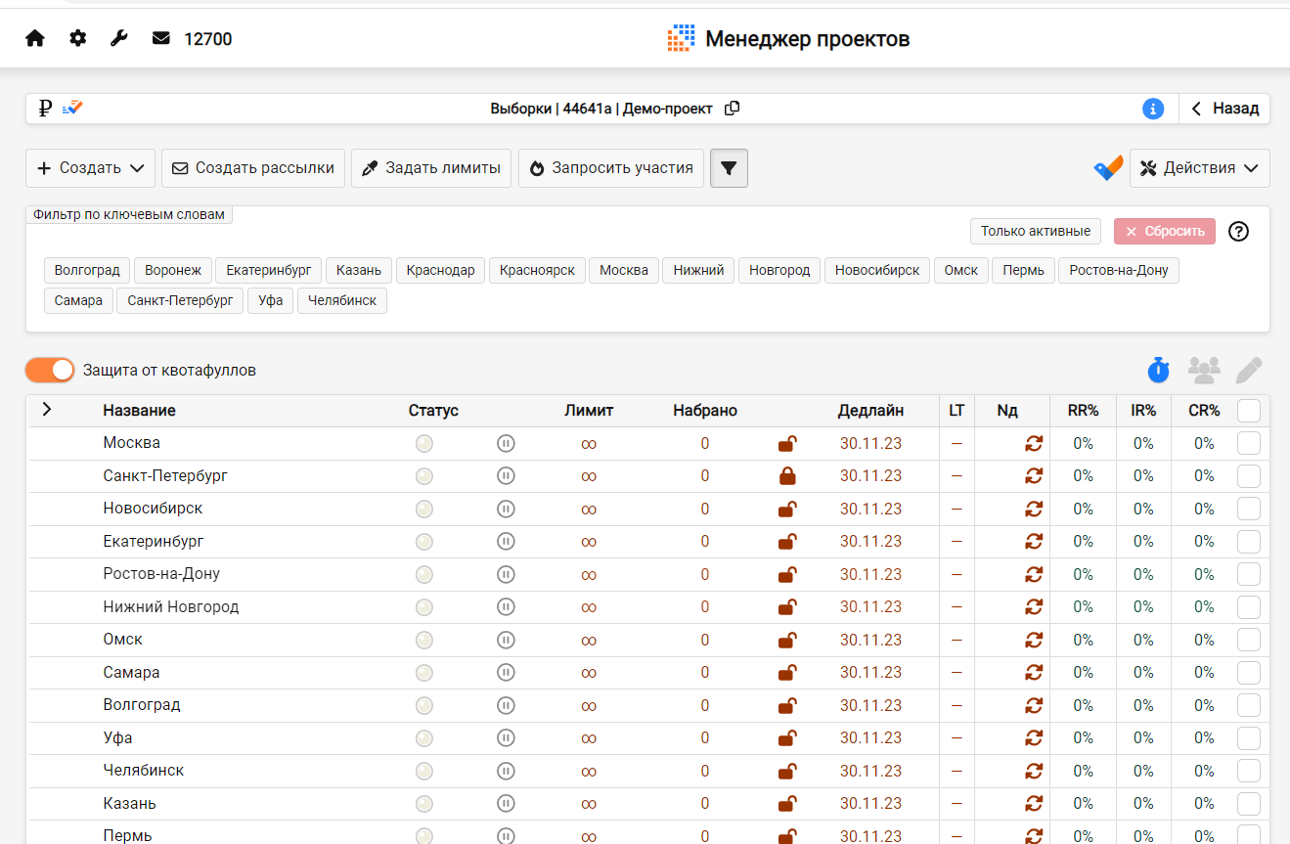Tick the select-all checkbox in table header

(1248, 411)
